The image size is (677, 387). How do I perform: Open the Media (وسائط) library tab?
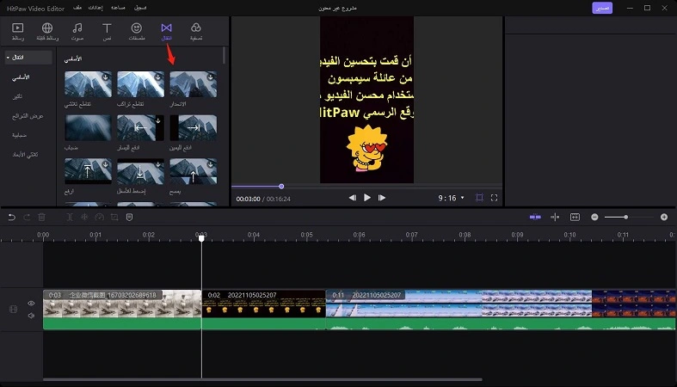(x=18, y=32)
